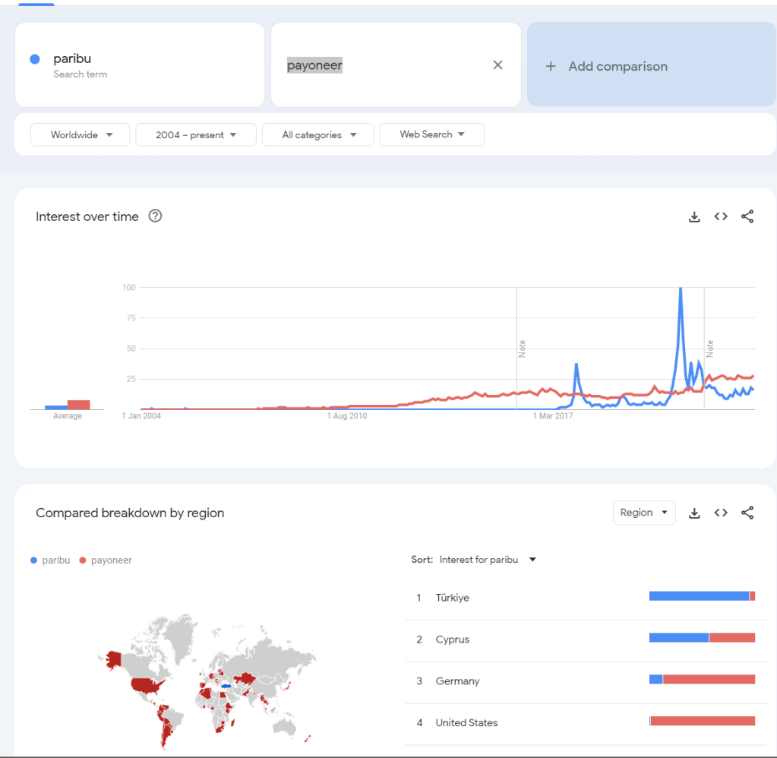This screenshot has width=777, height=758.
Task: Open the Web Search type dropdown
Action: click(x=431, y=134)
